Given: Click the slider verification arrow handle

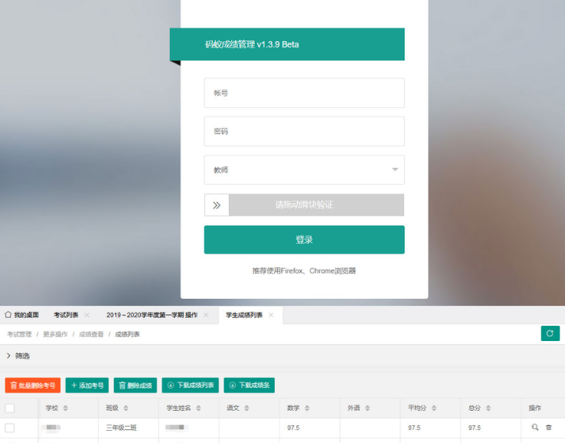Looking at the screenshot, I should (217, 205).
